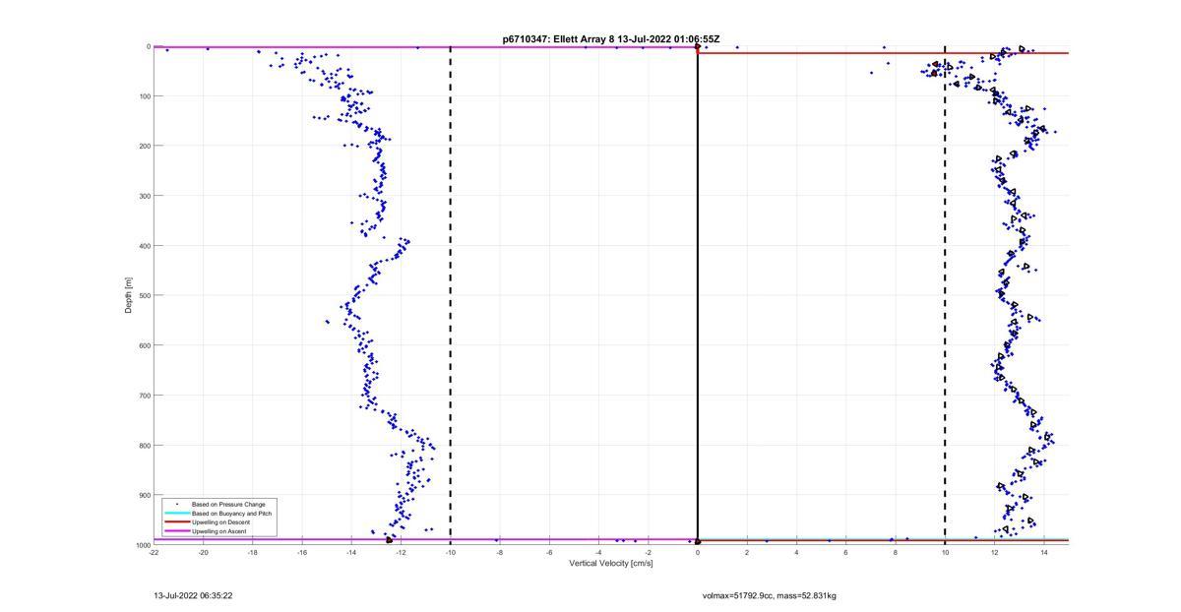This screenshot has height=612, width=1181.
Task: Click legend entry 'Based on Pressure Change'
Action: pyautogui.click(x=228, y=505)
